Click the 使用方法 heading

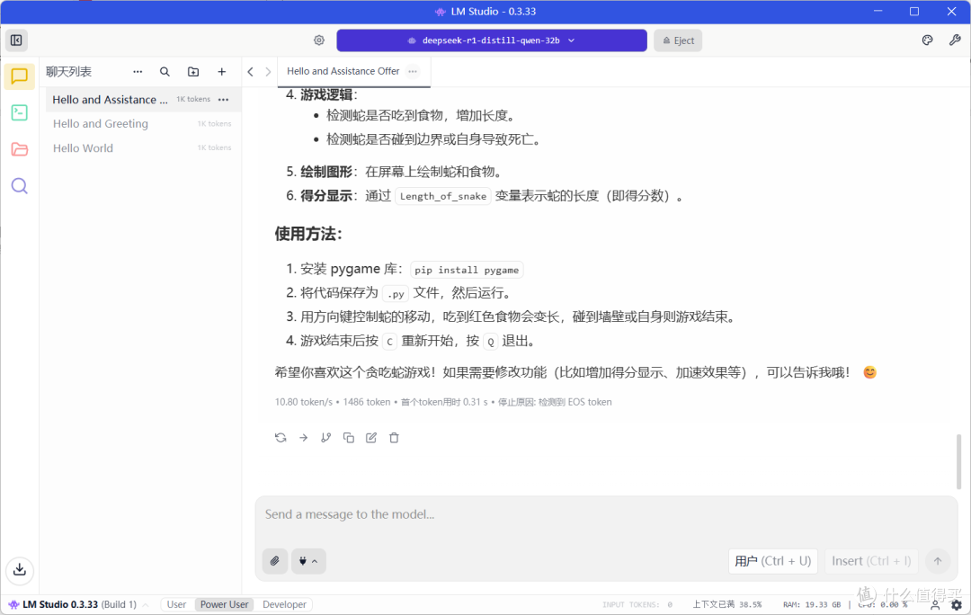(x=307, y=234)
